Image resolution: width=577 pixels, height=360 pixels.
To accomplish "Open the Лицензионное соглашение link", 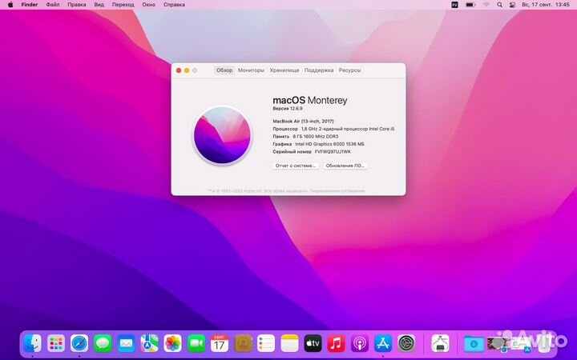I will click(x=337, y=190).
